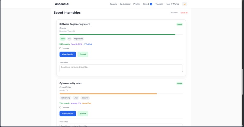Click the Networking skill tag
Image resolution: width=244 pixels, height=127 pixels.
(65, 98)
